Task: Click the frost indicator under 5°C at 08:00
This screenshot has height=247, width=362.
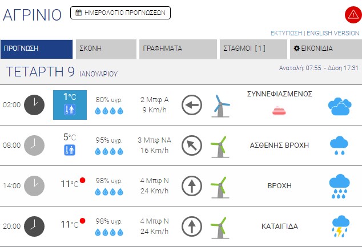Action: tap(70, 151)
